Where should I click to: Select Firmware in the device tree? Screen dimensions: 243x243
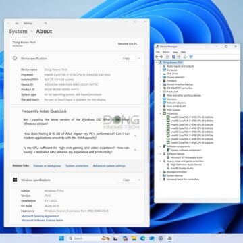coord(171,81)
